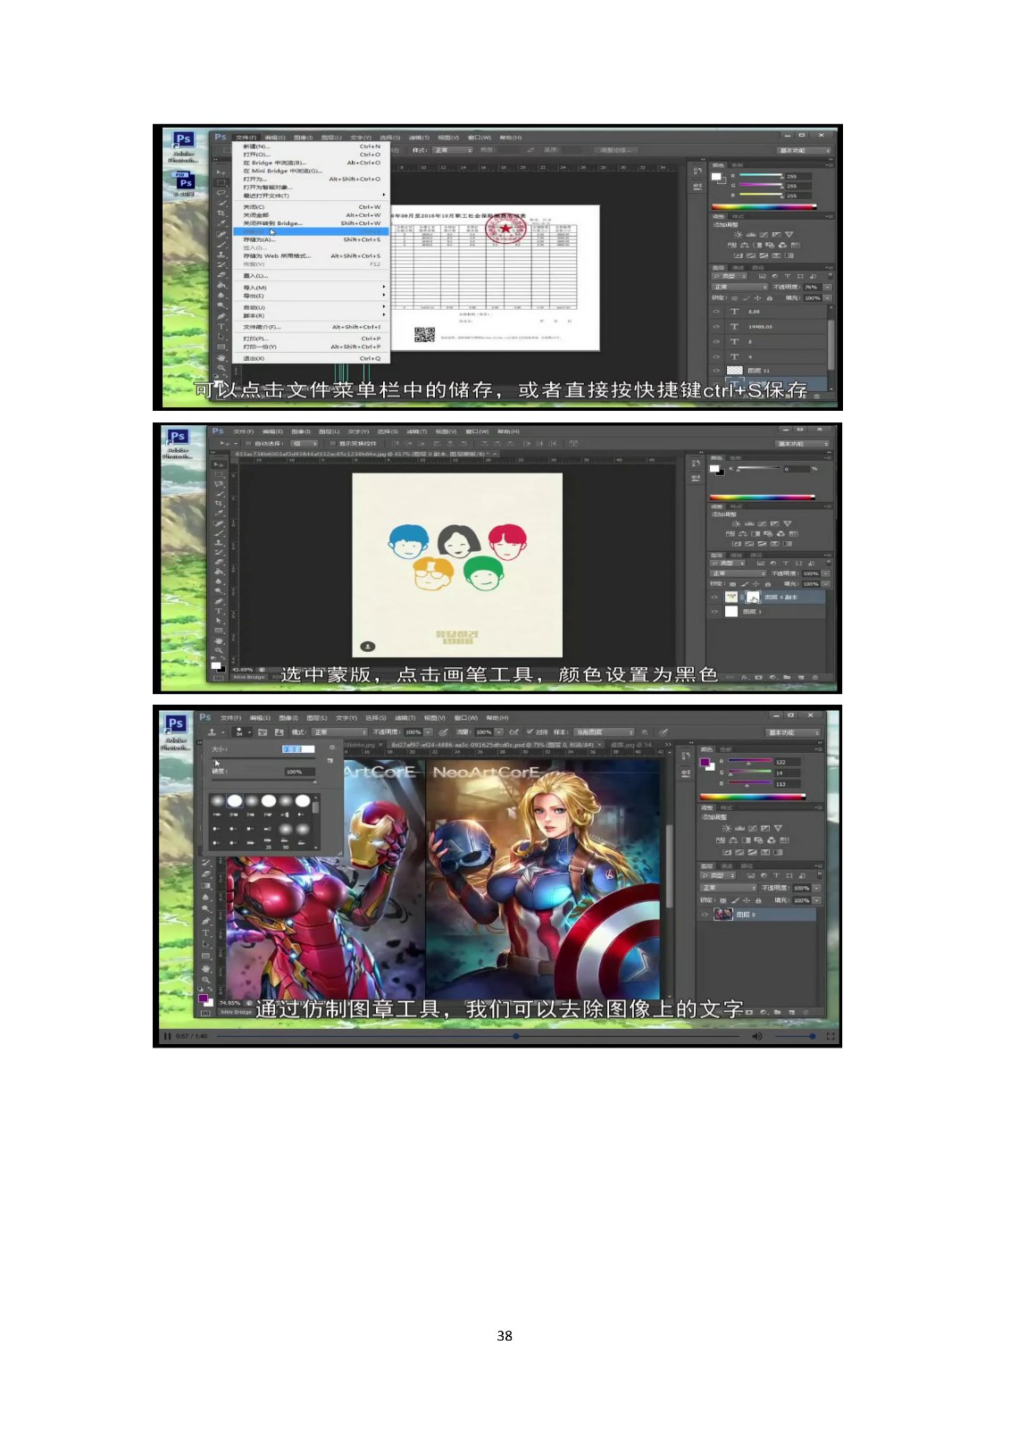Click 新建(N) in the open File menu

[x=310, y=146]
